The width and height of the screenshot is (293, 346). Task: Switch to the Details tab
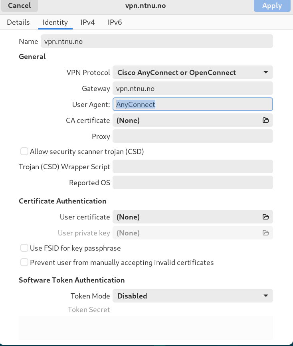pos(18,22)
